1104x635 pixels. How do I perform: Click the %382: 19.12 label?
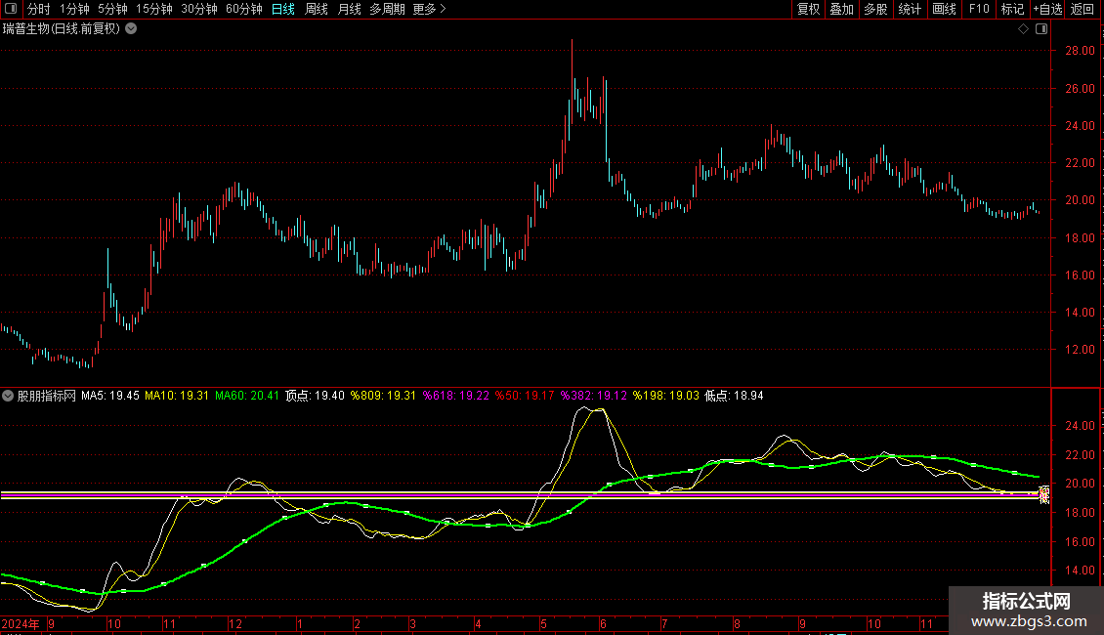tap(594, 396)
